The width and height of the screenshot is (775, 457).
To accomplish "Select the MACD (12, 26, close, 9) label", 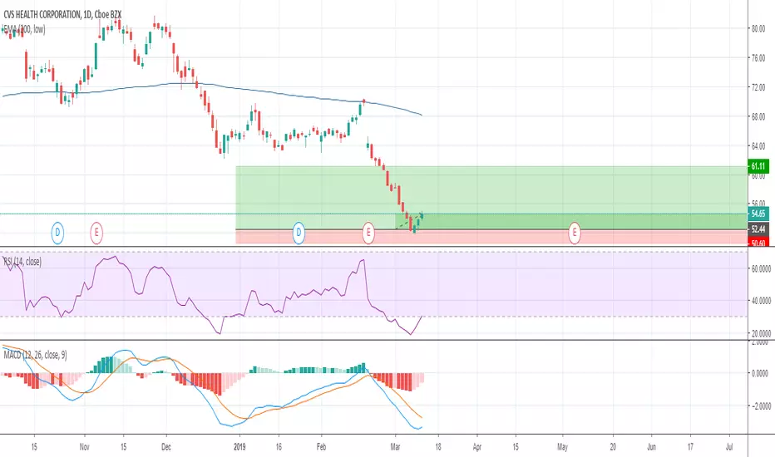I will coord(35,355).
